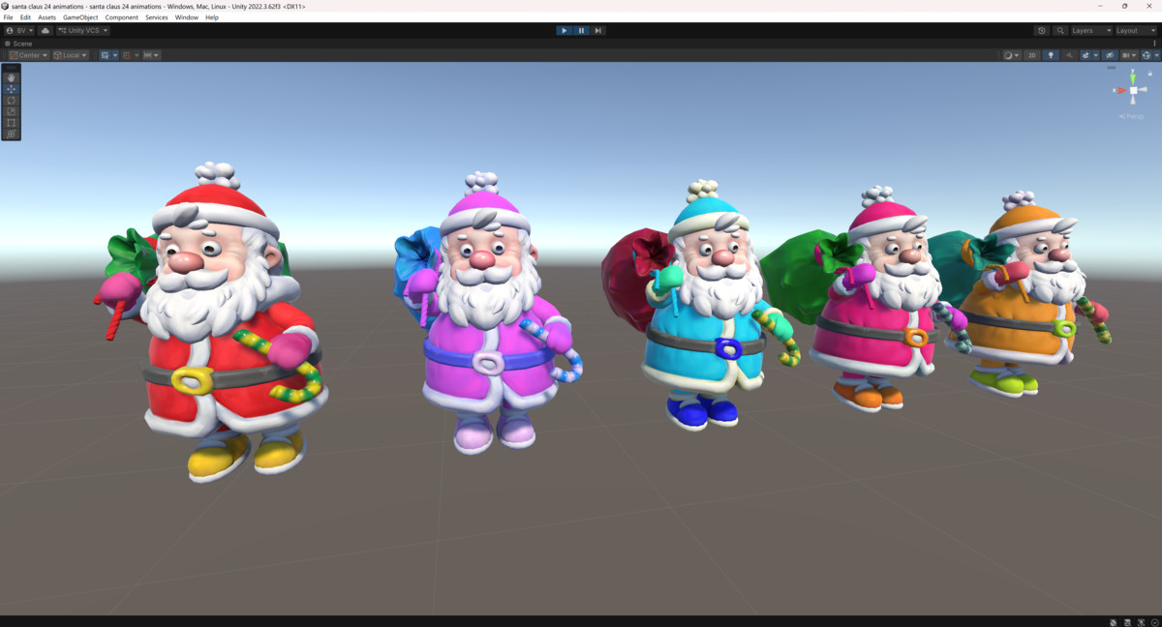Expand grid snapping options arrow
1162x627 pixels.
(137, 55)
